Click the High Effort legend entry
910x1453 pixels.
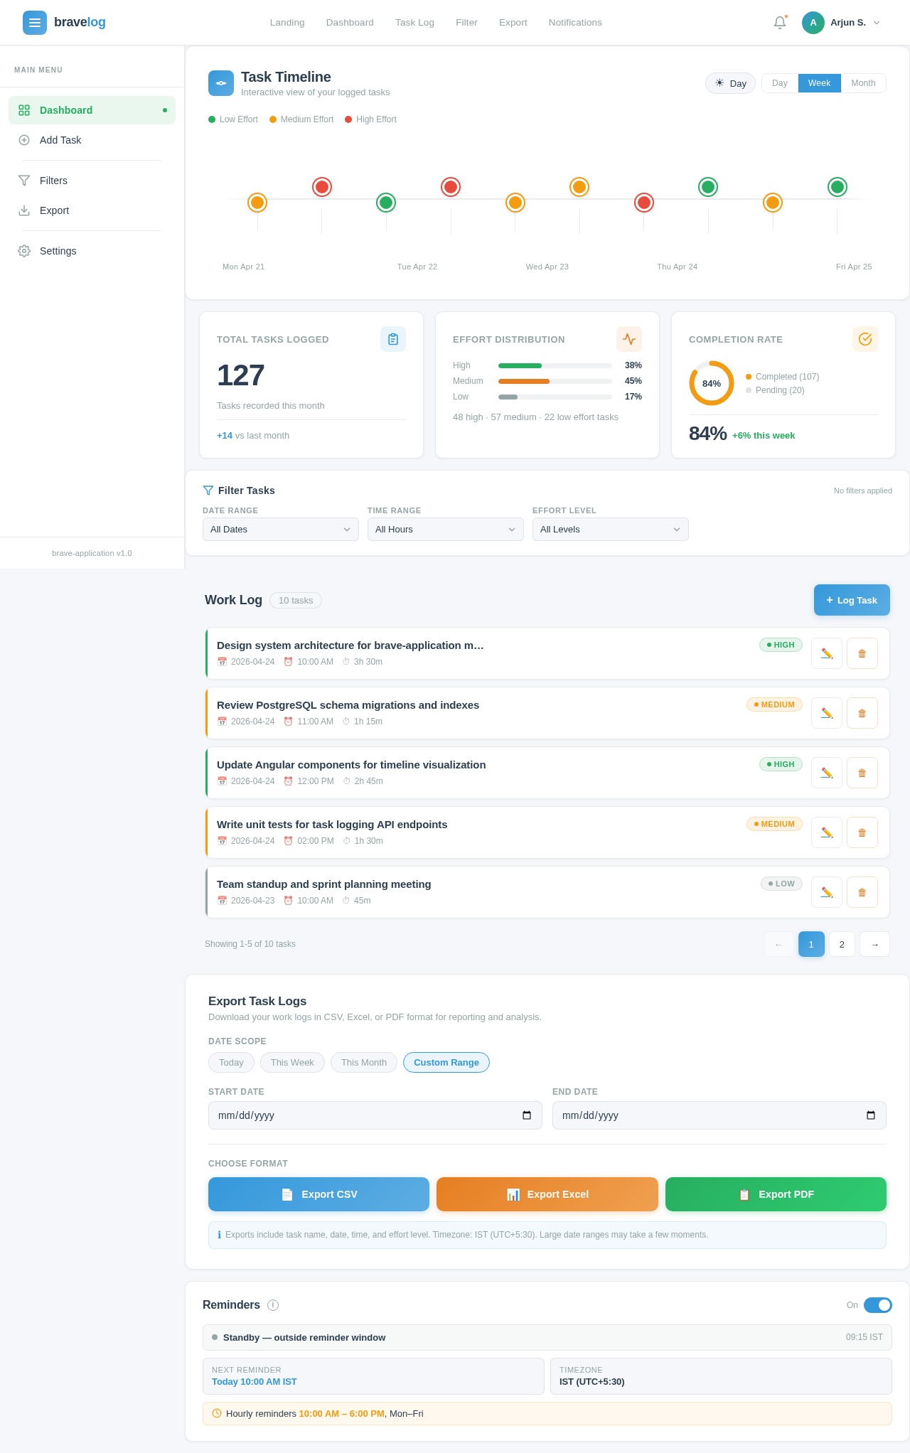coord(370,119)
